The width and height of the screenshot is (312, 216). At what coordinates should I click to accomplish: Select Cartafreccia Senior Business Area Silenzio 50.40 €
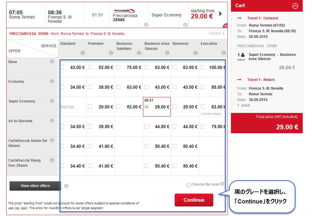(x=147, y=146)
